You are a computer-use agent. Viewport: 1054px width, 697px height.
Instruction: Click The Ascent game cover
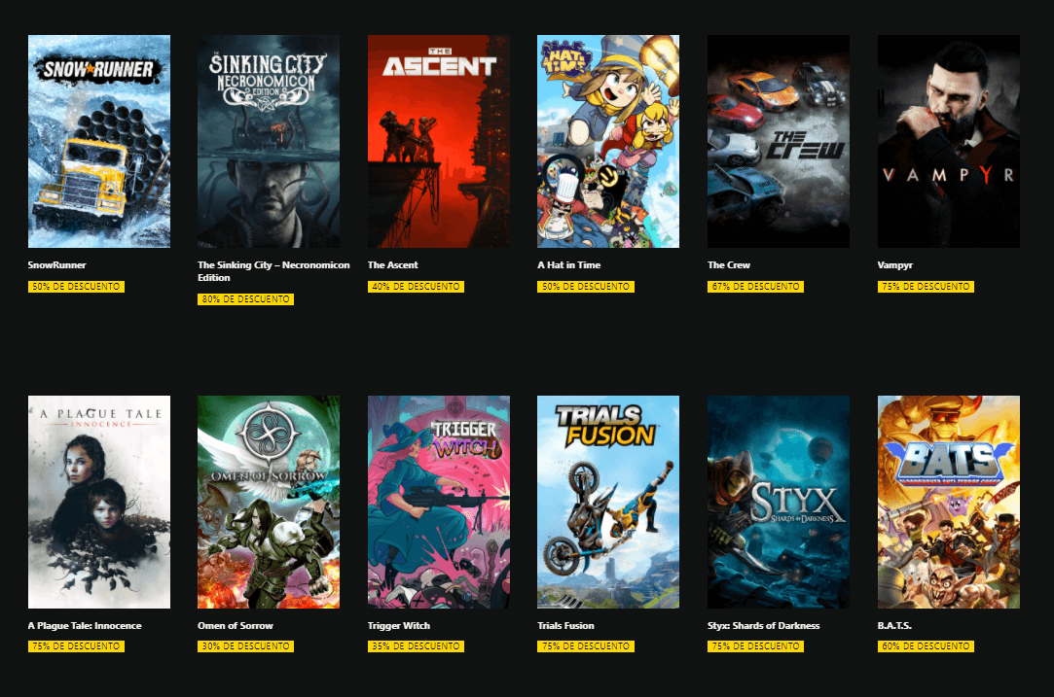438,141
